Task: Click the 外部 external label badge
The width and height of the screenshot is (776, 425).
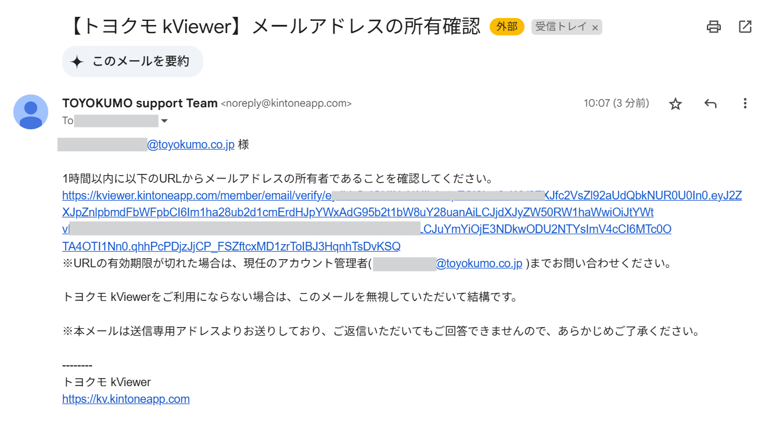Action: point(506,27)
